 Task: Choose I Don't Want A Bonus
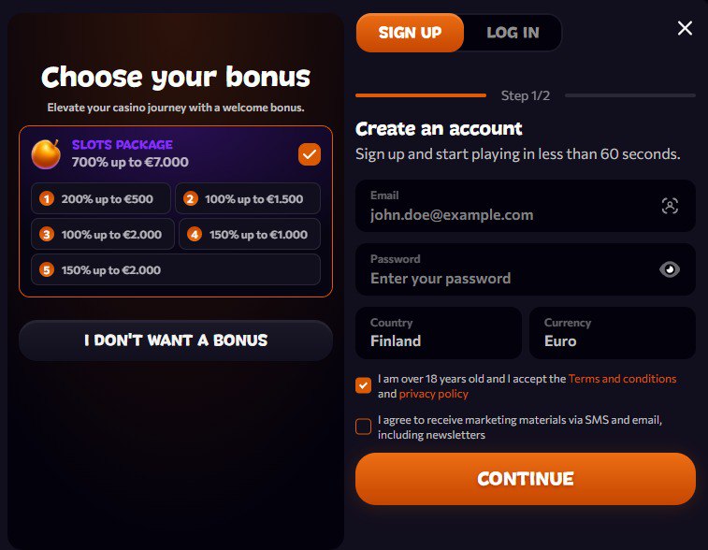tap(176, 340)
